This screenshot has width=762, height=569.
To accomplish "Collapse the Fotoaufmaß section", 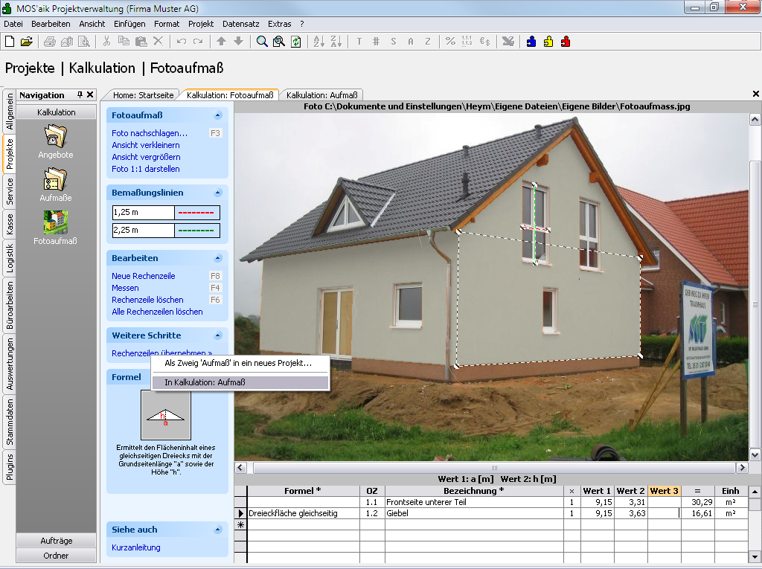I will [x=218, y=115].
